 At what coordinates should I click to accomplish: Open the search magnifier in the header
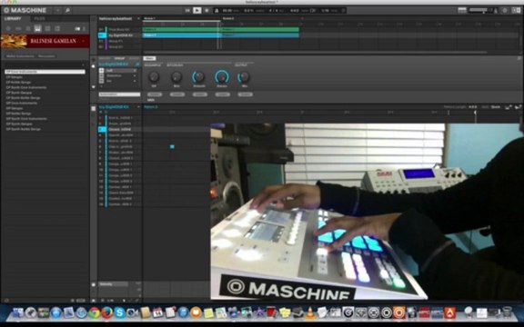tap(67, 10)
